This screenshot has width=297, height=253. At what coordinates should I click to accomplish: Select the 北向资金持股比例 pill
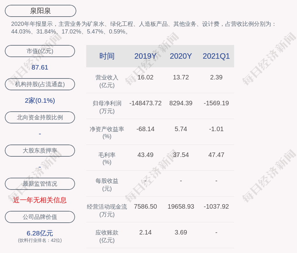(40, 117)
